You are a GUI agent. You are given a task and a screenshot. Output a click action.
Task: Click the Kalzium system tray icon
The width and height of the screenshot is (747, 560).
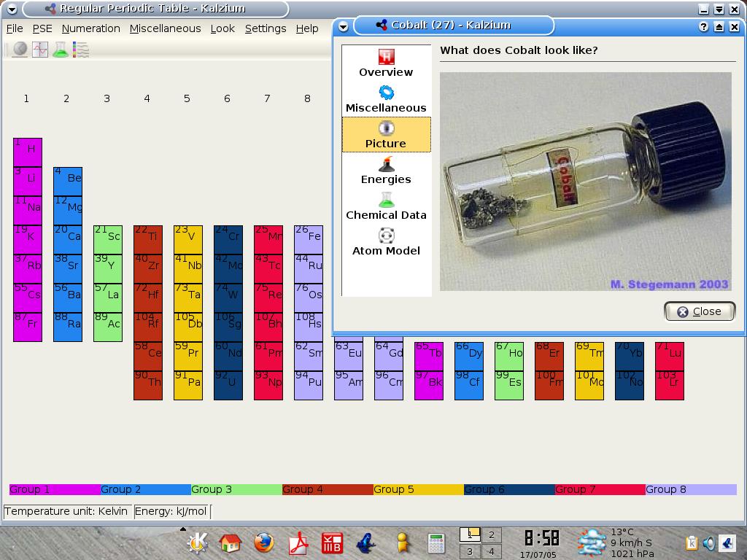click(x=727, y=542)
